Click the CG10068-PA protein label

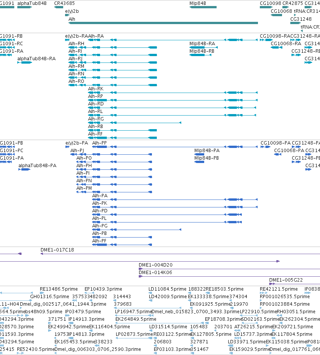[x=289, y=150]
